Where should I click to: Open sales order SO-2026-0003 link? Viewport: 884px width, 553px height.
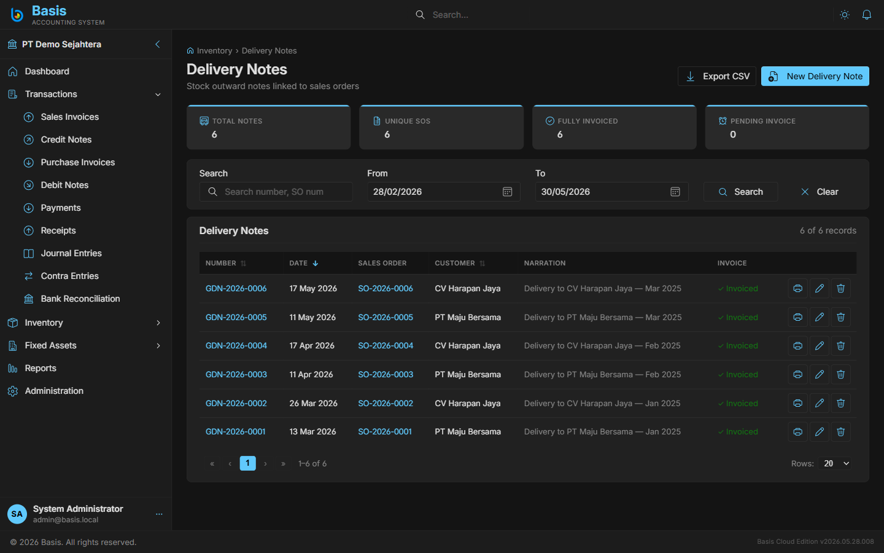tap(386, 374)
